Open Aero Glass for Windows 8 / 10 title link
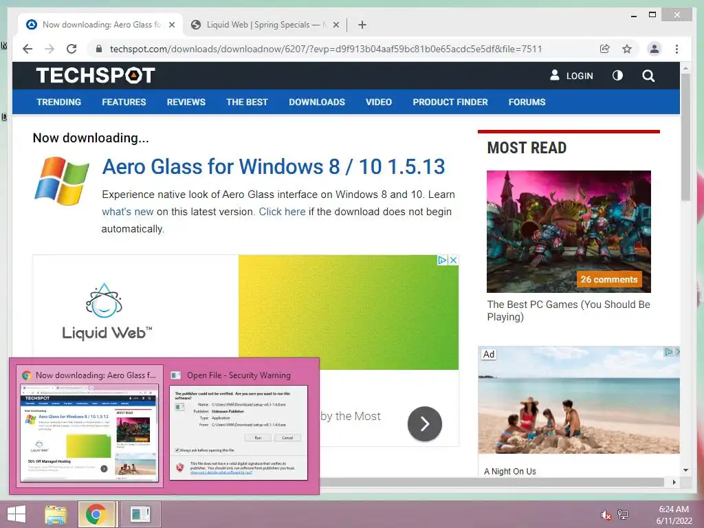The image size is (704, 528). (x=274, y=166)
